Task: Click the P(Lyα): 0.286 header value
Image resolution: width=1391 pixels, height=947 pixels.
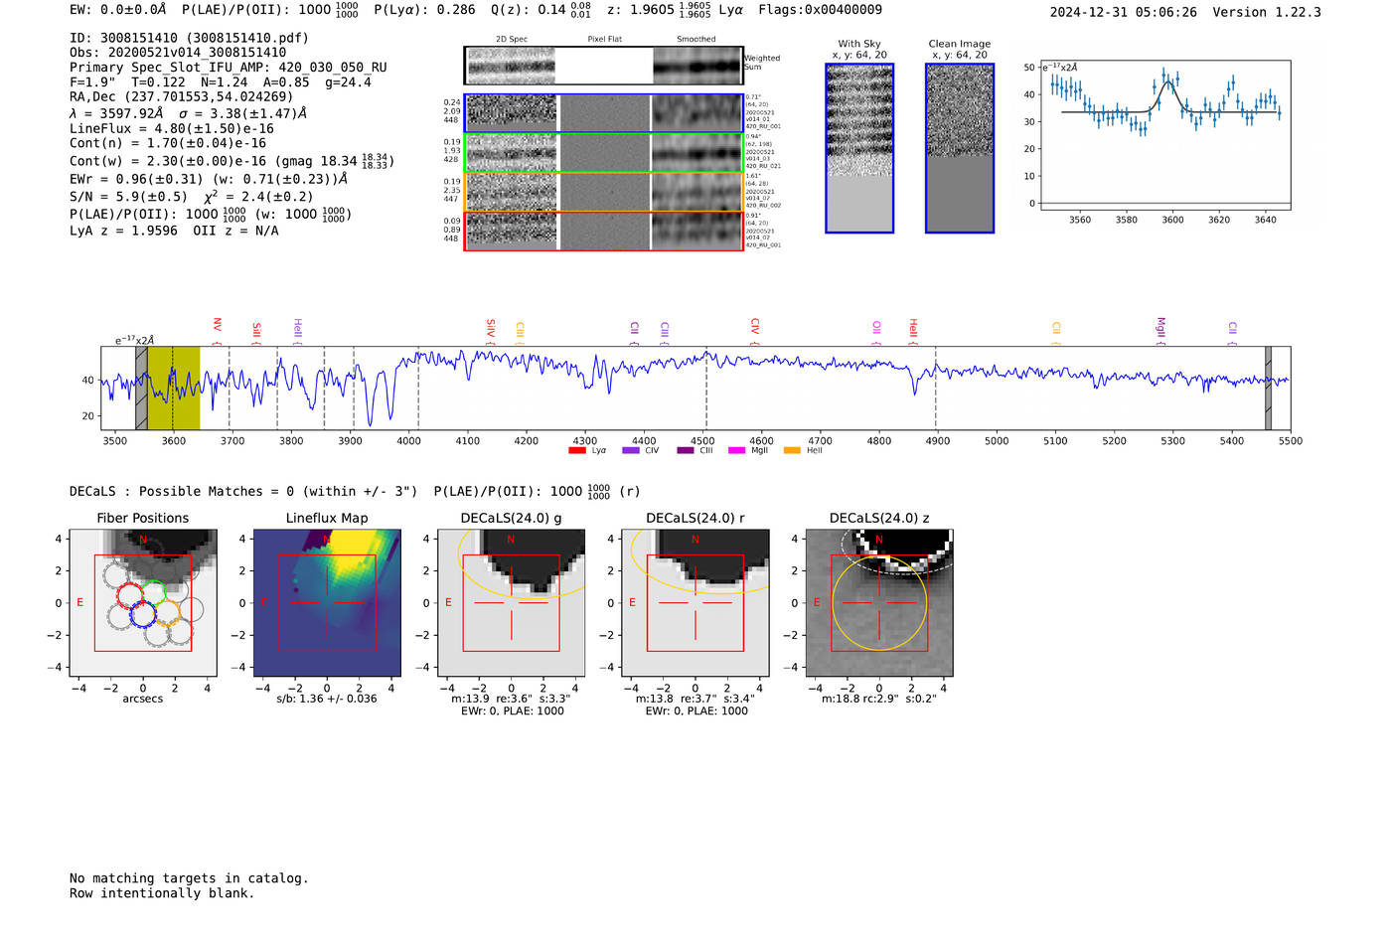Action: pos(424,10)
